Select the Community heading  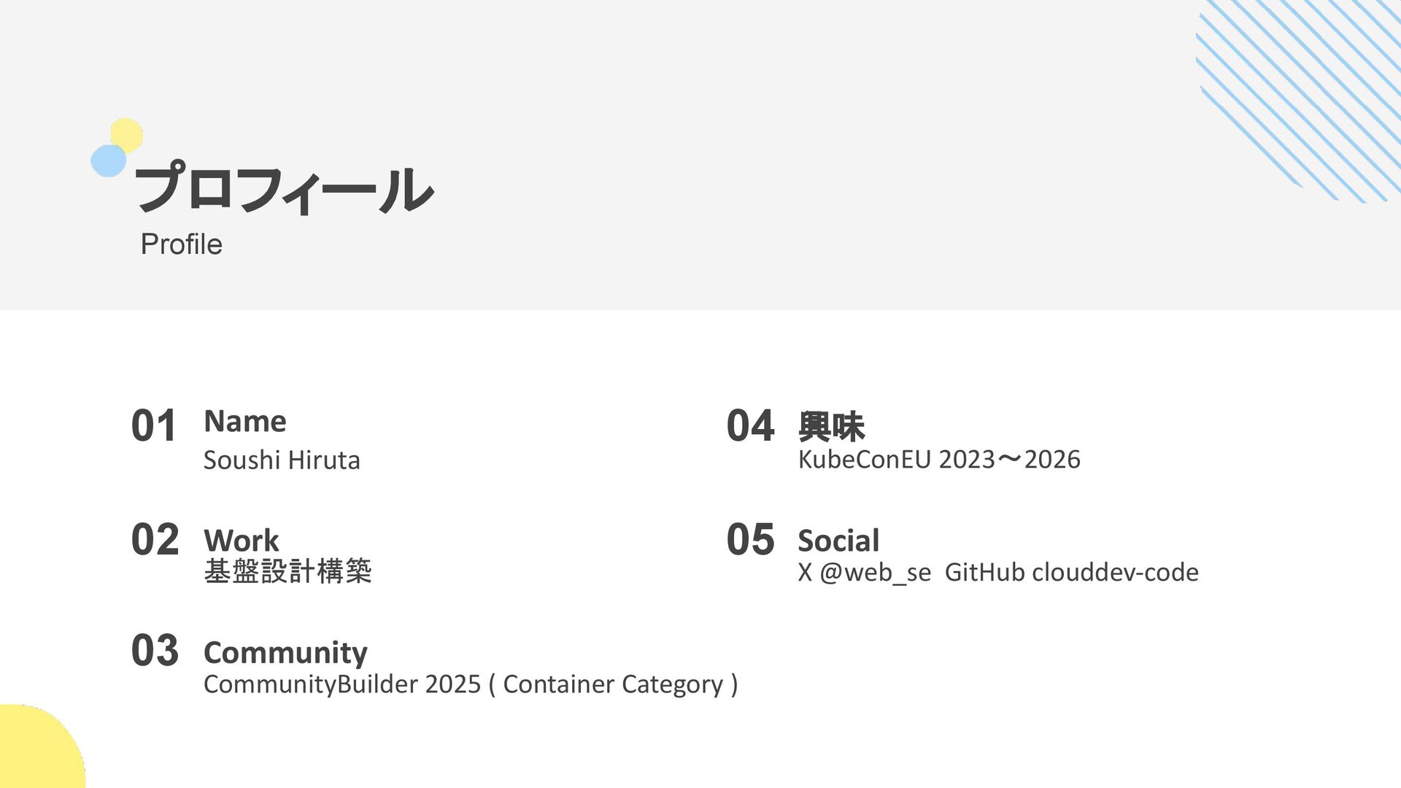[285, 652]
